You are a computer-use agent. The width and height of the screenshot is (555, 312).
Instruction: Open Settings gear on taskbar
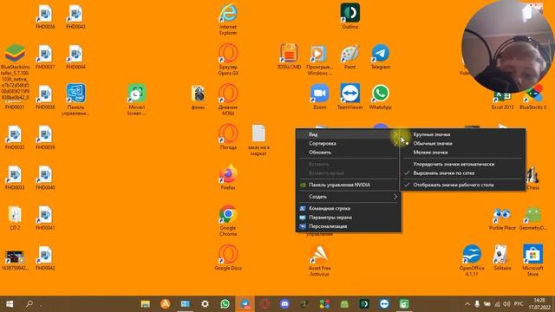point(205,304)
